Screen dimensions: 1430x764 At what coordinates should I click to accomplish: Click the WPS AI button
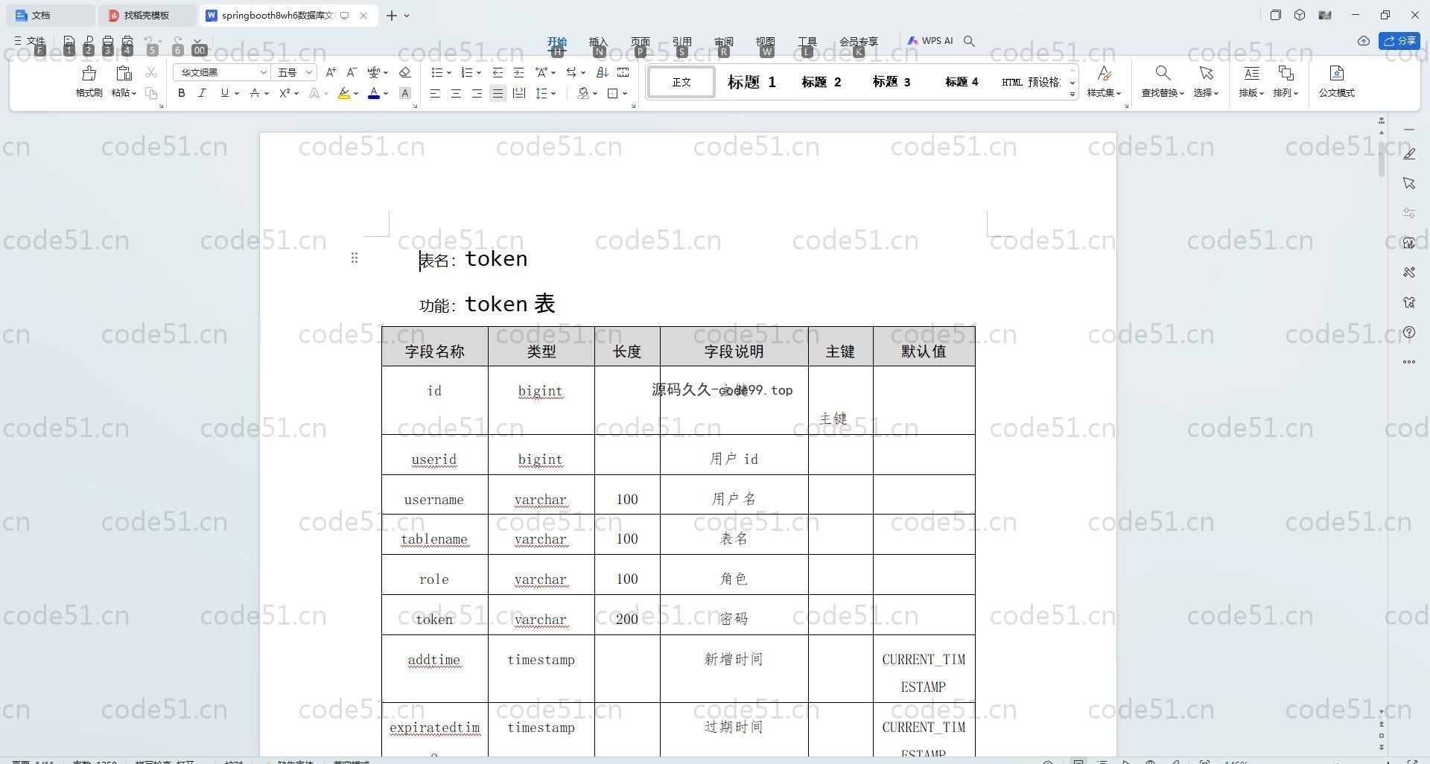(930, 41)
